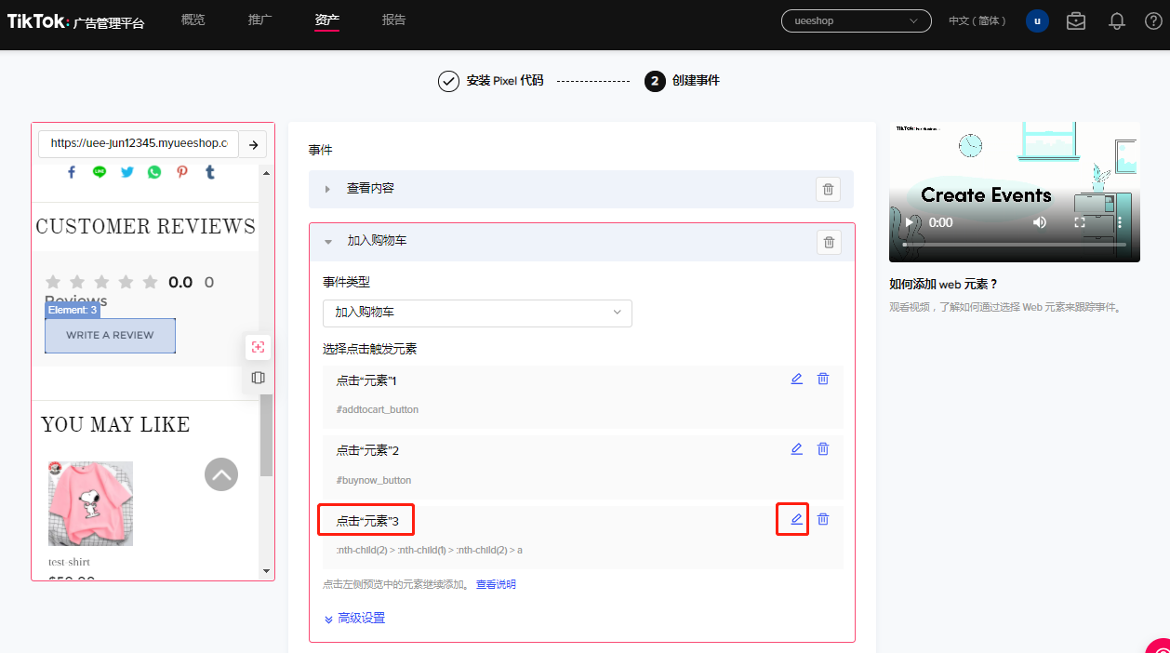Go to the 资产 tab
The height and width of the screenshot is (653, 1170).
327,20
